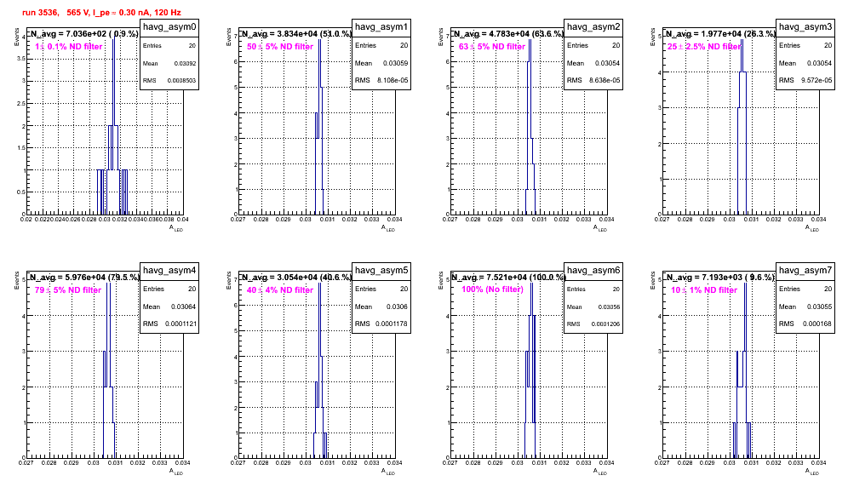Click RMS 0.0001178 in havg_asym5 box
The height and width of the screenshot is (487, 848).
coord(381,324)
